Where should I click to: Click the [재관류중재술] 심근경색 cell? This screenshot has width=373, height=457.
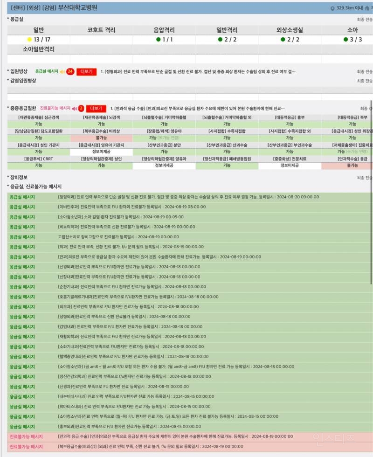coord(39,118)
